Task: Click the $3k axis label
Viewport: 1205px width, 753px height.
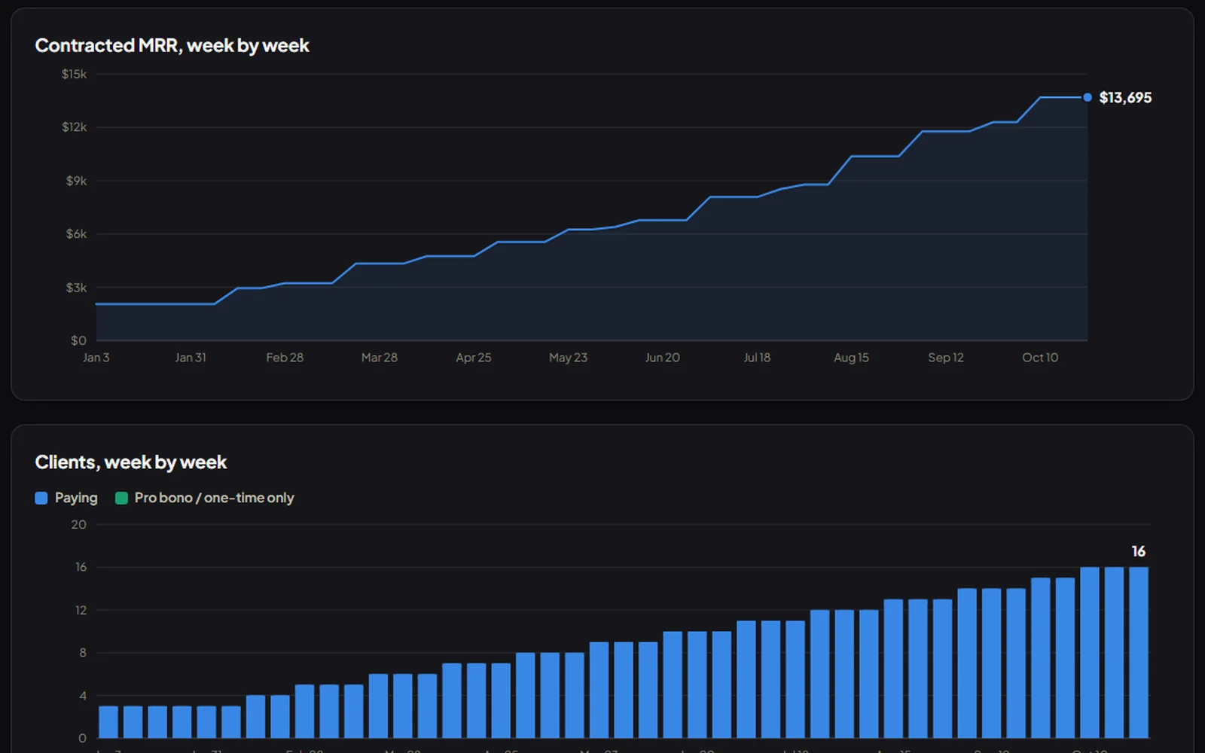Action: 76,288
